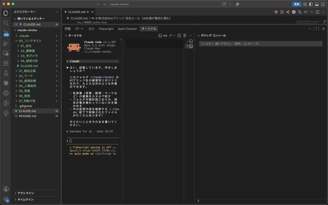Click the customize layout icon in title bar

(305, 4)
